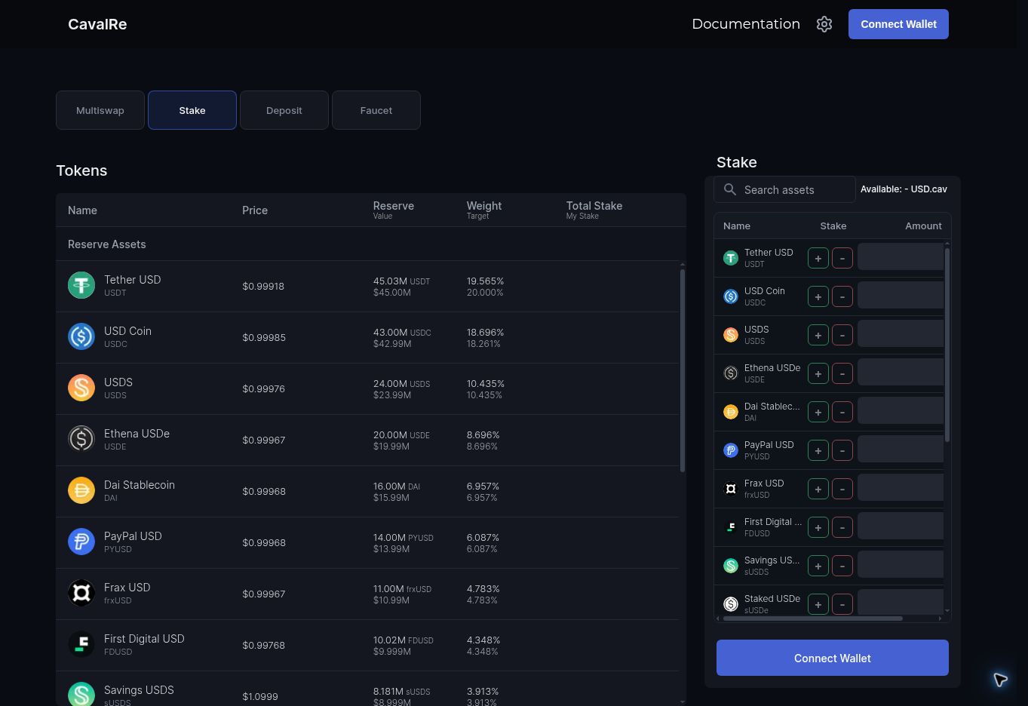The image size is (1028, 706).
Task: Click Connect Wallet button in header
Action: point(898,24)
